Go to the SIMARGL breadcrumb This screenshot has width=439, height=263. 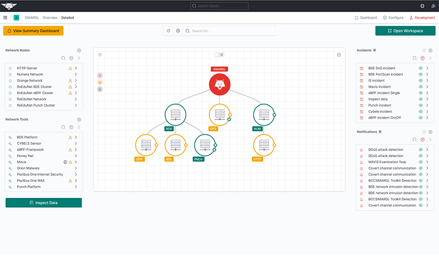pyautogui.click(x=32, y=18)
